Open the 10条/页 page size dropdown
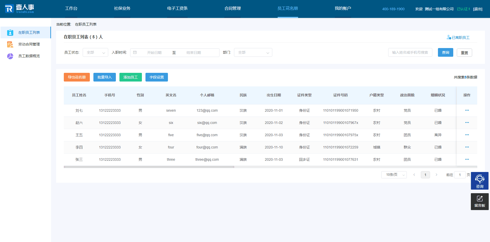 [394, 175]
